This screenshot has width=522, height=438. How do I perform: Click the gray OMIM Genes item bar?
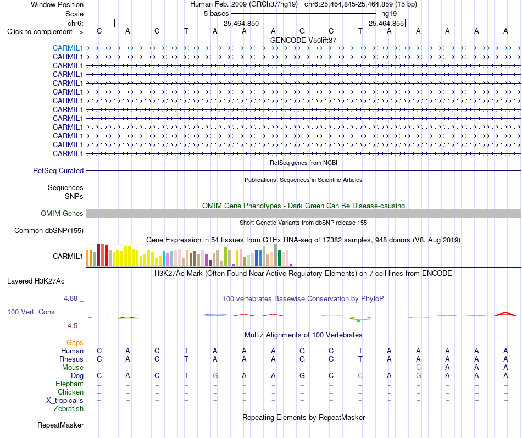(x=303, y=213)
